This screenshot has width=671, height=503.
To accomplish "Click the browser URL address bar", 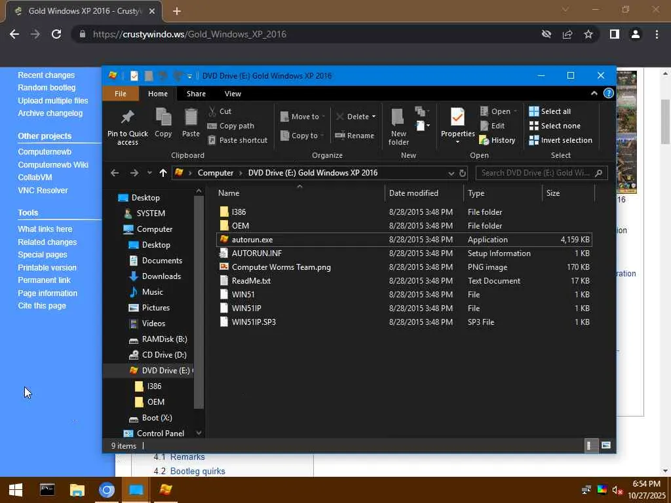I will 308,34.
